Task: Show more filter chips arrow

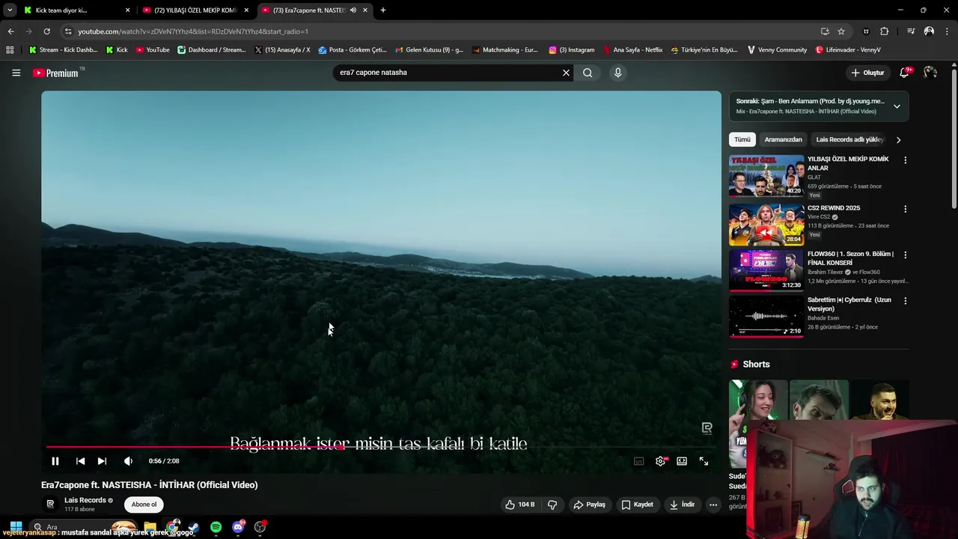Action: click(898, 139)
